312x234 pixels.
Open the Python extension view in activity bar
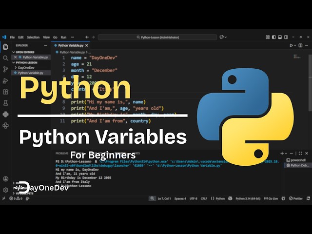[5, 114]
